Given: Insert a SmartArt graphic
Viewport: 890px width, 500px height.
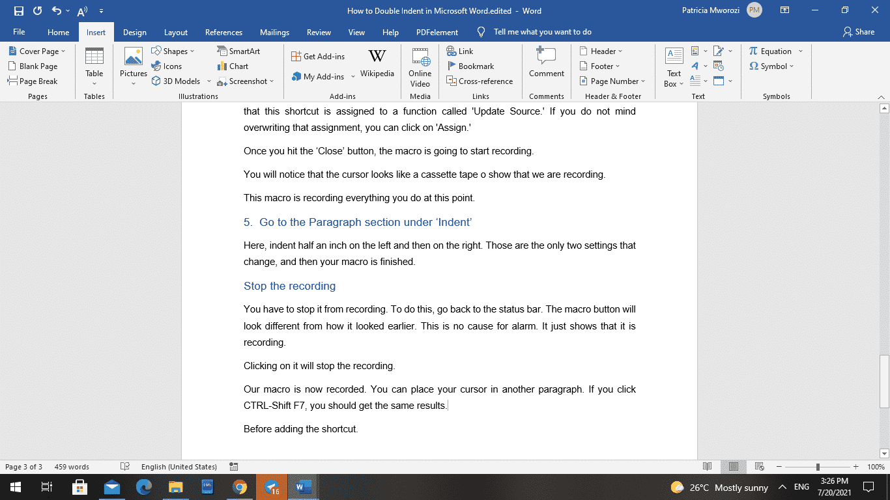Looking at the screenshot, I should pyautogui.click(x=238, y=51).
